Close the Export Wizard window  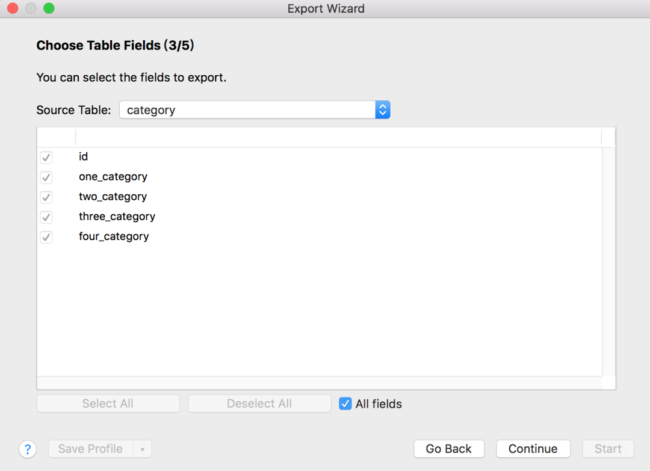tap(12, 8)
